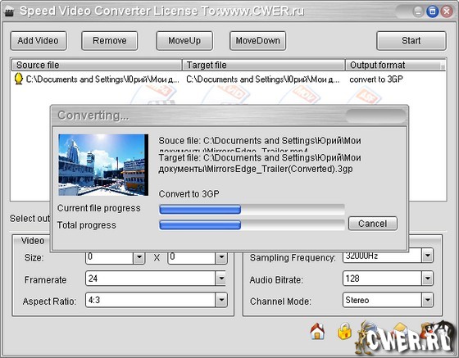Click the Source file column header
This screenshot has width=459, height=358.
(x=97, y=65)
